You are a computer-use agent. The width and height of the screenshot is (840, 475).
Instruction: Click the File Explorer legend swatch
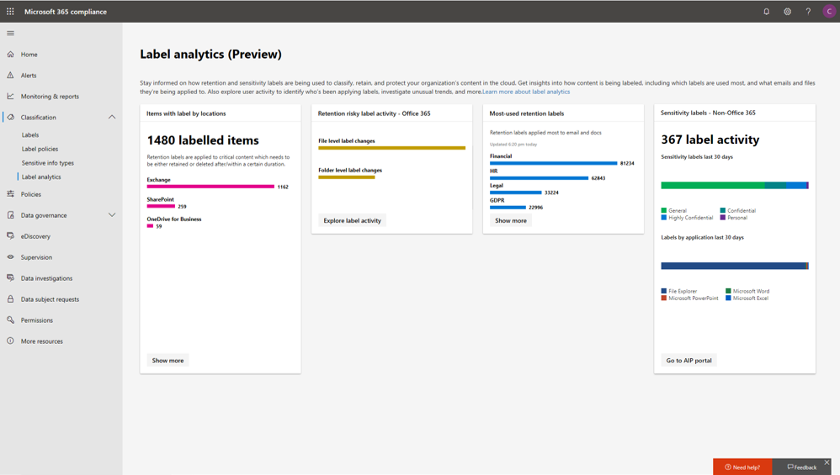point(664,291)
